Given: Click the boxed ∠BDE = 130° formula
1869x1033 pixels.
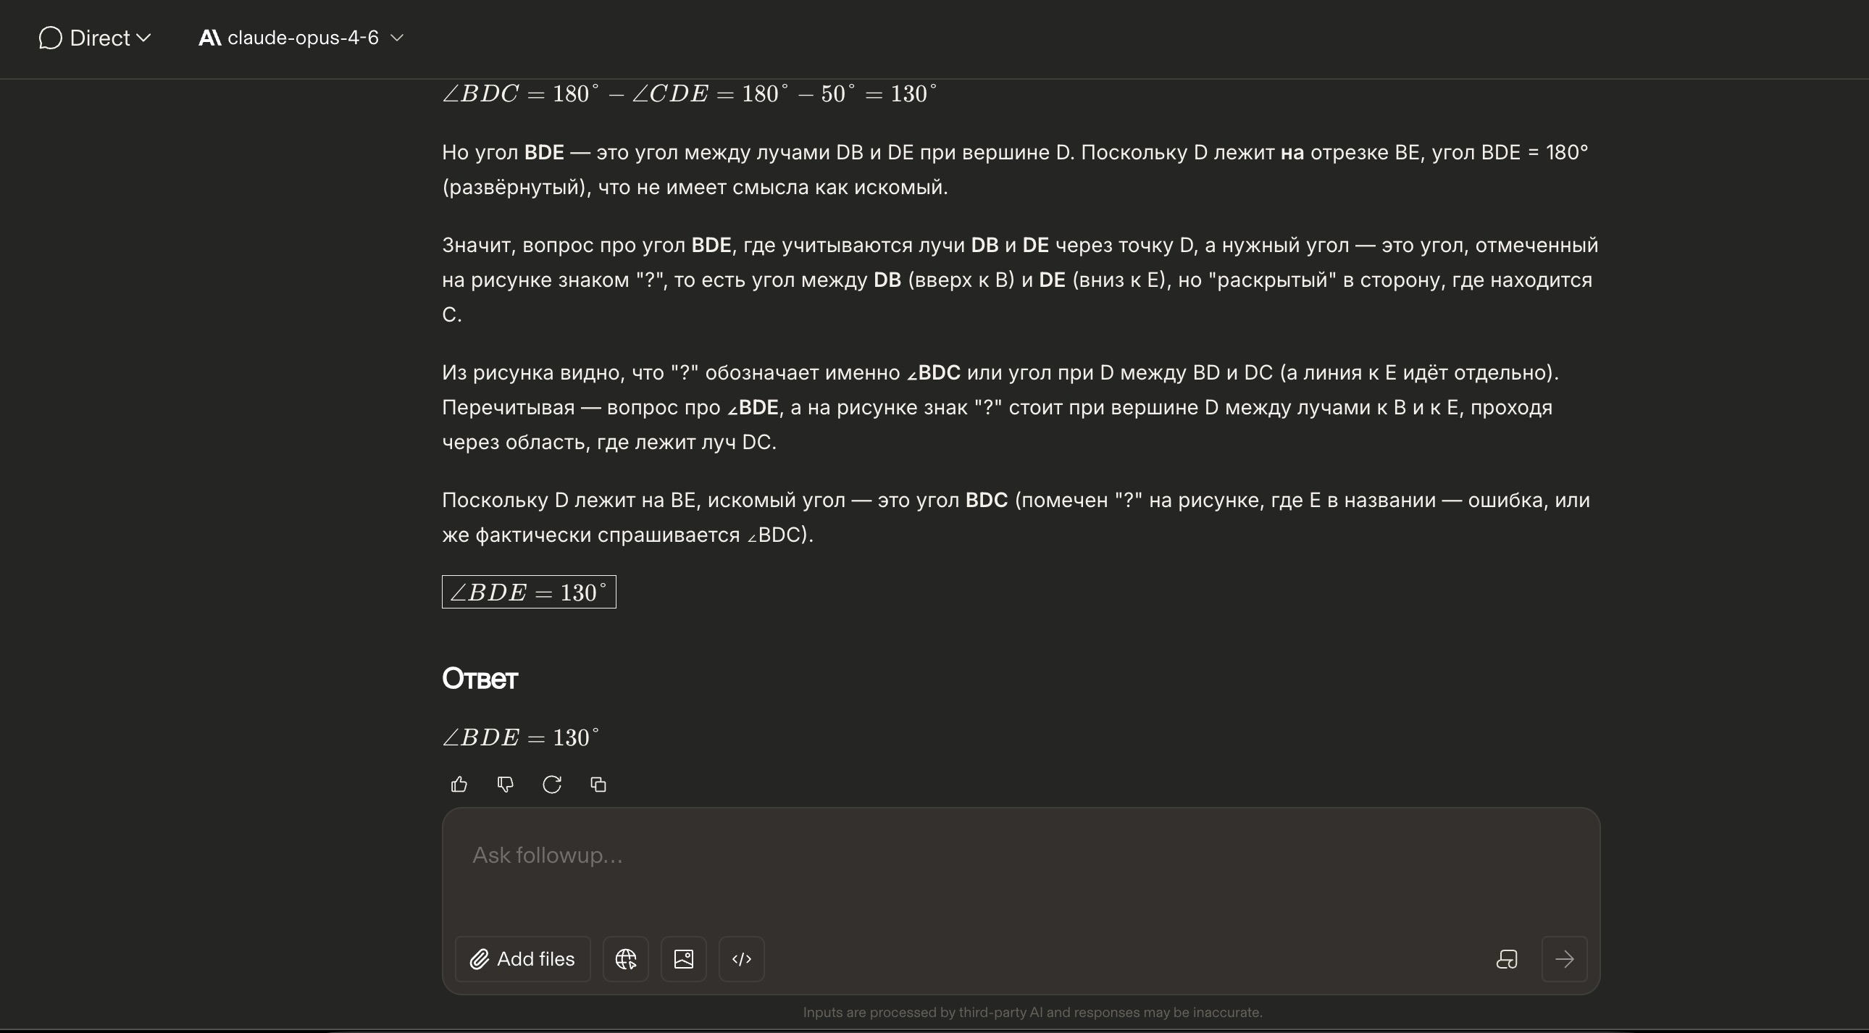Looking at the screenshot, I should pyautogui.click(x=528, y=592).
